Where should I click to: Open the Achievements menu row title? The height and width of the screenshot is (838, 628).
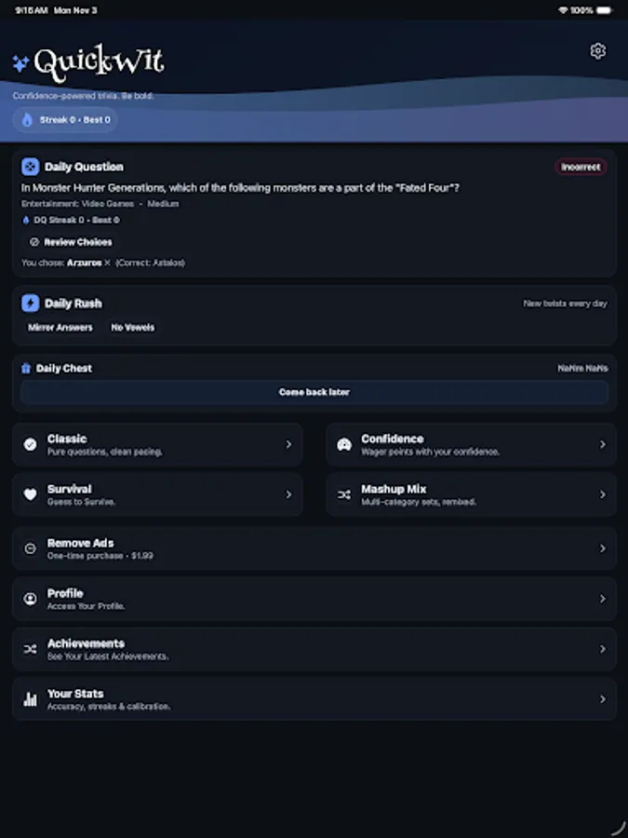[86, 643]
